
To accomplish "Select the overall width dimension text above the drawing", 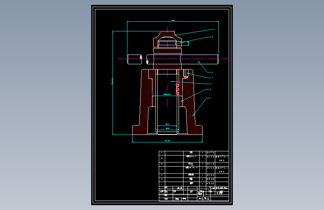I will [173, 20].
